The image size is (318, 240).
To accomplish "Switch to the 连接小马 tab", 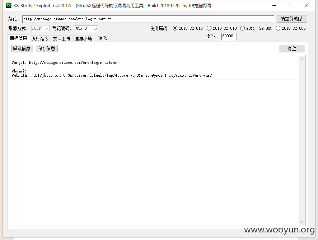I will (x=83, y=38).
